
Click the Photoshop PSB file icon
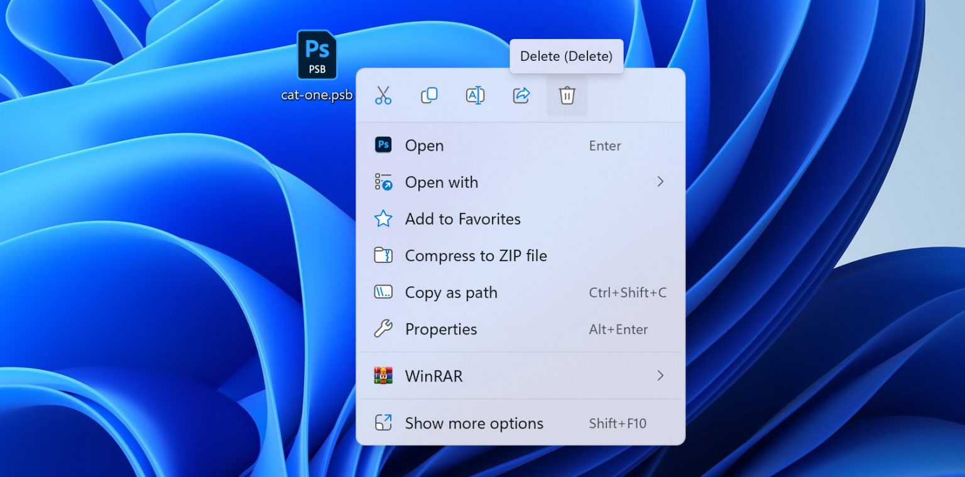coord(317,56)
